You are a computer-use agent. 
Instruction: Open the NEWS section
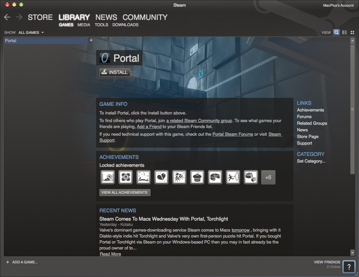(106, 17)
